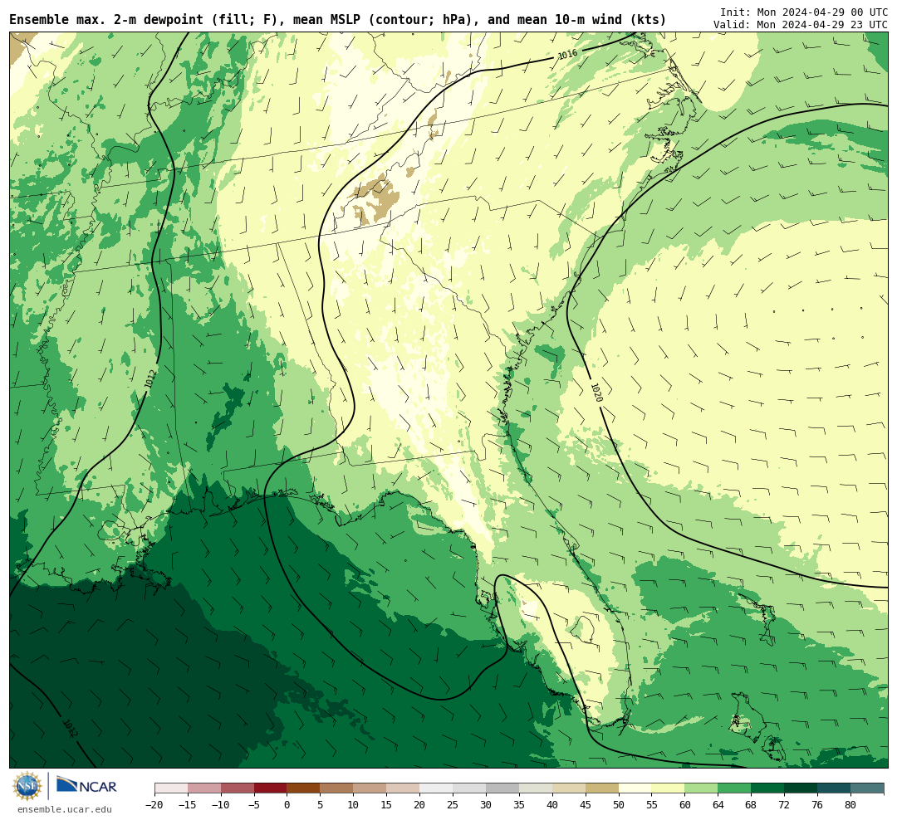
Task: Pick the teal above-80 legend swatch
Action: (x=868, y=788)
